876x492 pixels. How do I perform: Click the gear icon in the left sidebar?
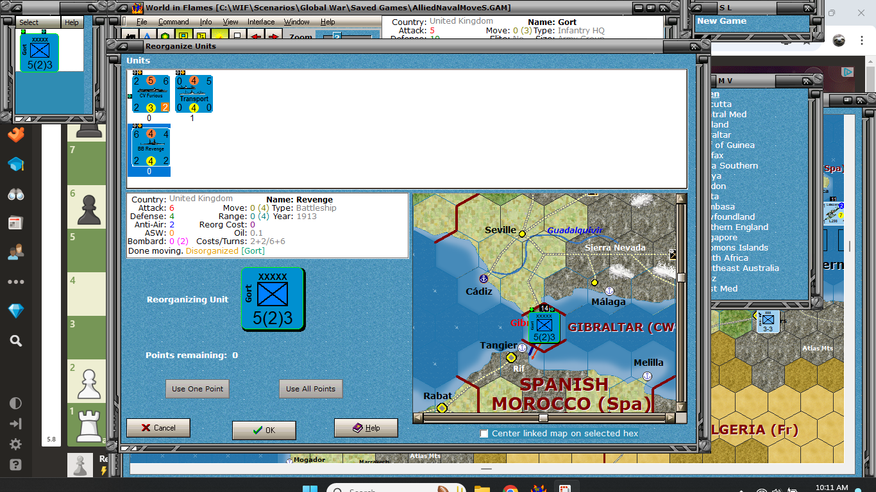15,444
